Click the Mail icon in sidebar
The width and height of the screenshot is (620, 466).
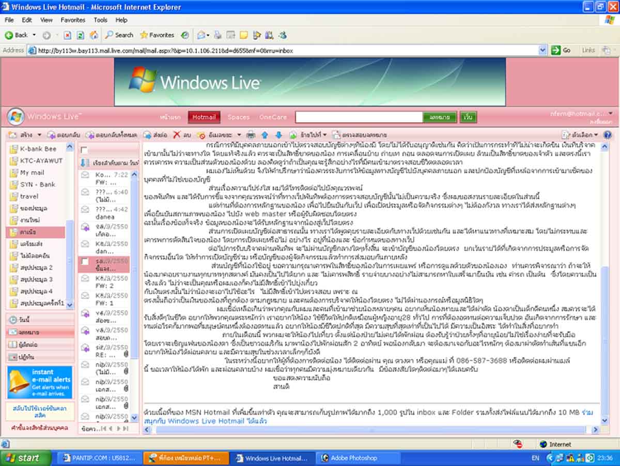(x=14, y=333)
